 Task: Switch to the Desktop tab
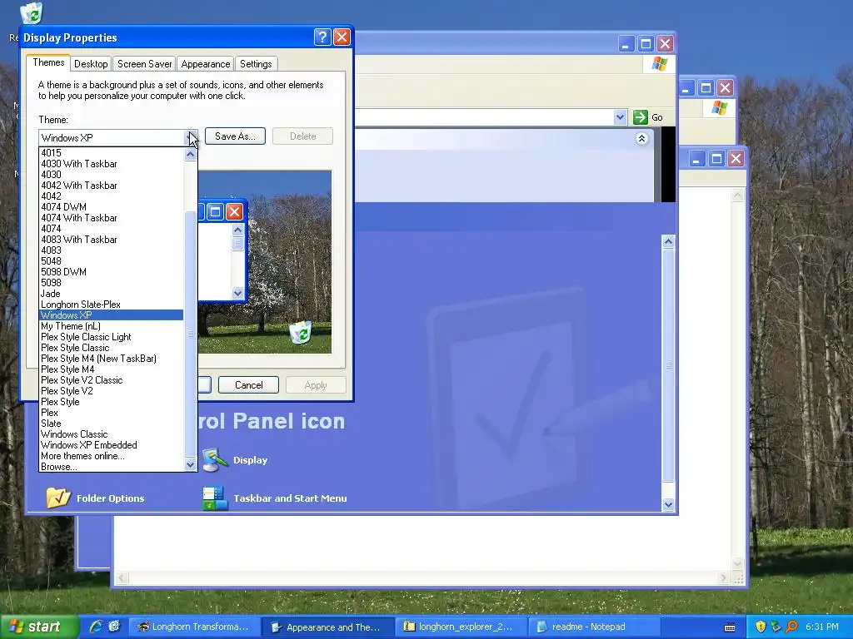pyautogui.click(x=91, y=63)
